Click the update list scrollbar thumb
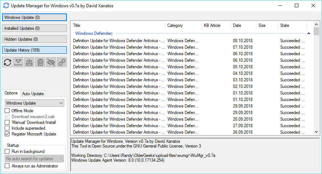This screenshot has width=322, height=174. click(x=317, y=31)
